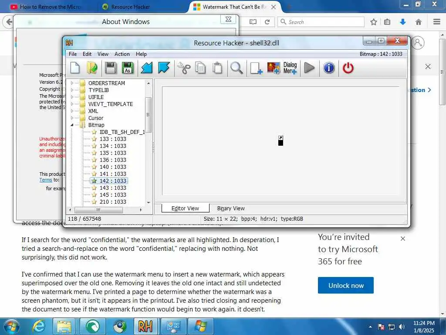Open File Explorer from taskbar
This screenshot has width=446, height=335.
coord(64,326)
